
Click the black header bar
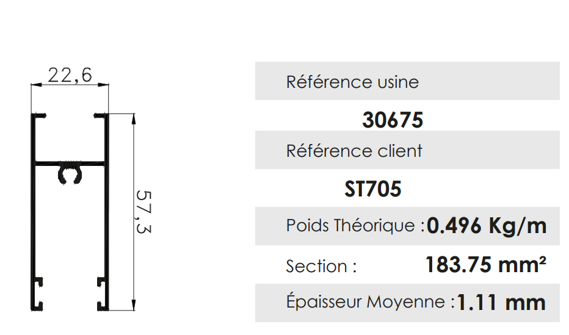point(183,21)
